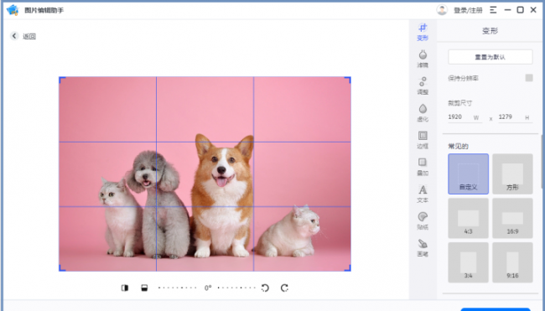Rotate the image clockwise
The width and height of the screenshot is (545, 311).
click(284, 288)
